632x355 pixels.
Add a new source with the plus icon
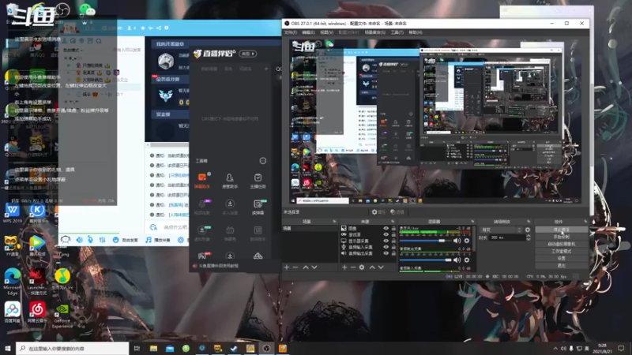[344, 267]
